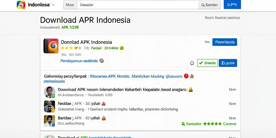Screen dimensions: 276x138
Task: Click the green APK 1/298 label
Action: [x=70, y=27]
